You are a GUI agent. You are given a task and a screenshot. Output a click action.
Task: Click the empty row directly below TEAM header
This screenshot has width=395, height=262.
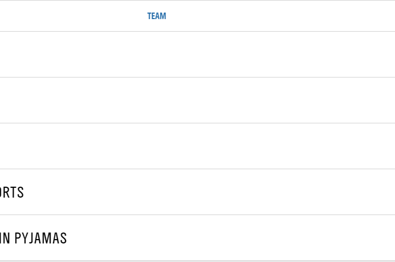[197, 54]
